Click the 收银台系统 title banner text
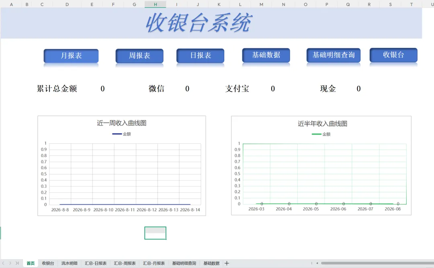Image resolution: width=434 pixels, height=268 pixels. coord(199,23)
